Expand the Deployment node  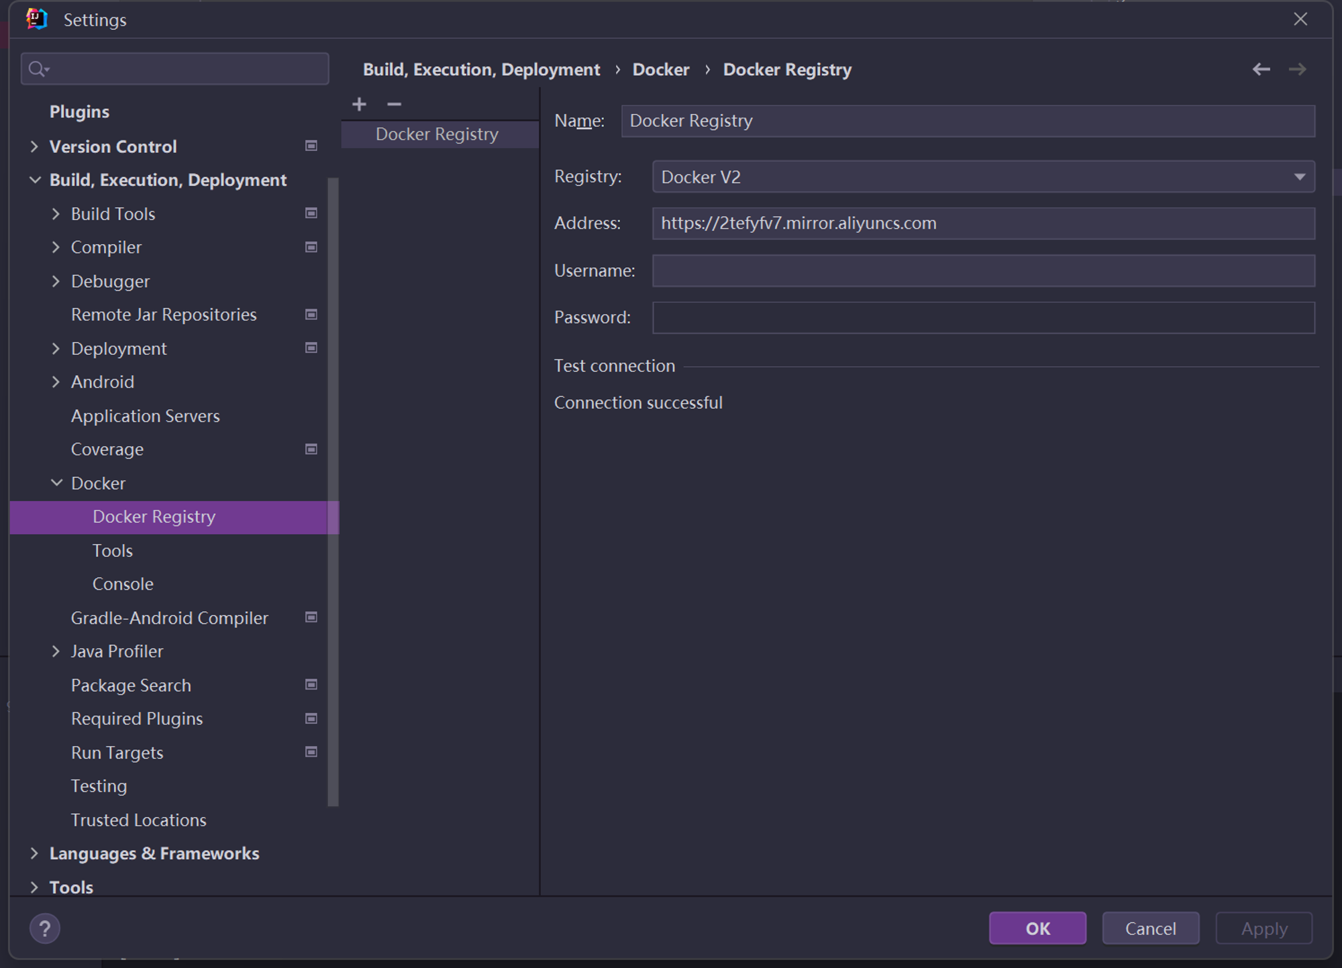click(x=56, y=348)
